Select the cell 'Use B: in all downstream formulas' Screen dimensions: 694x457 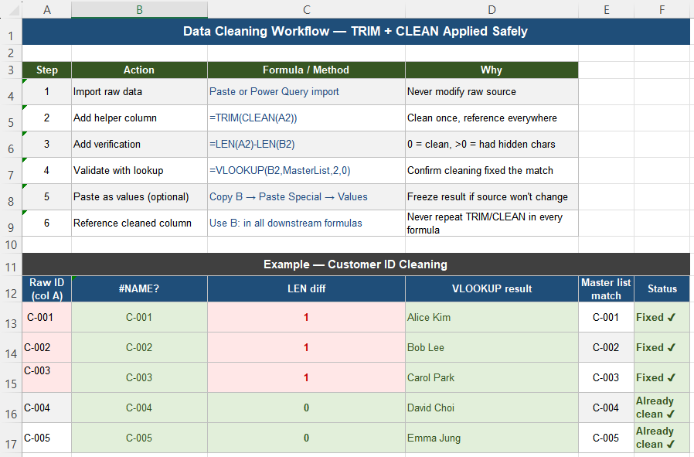click(x=306, y=223)
